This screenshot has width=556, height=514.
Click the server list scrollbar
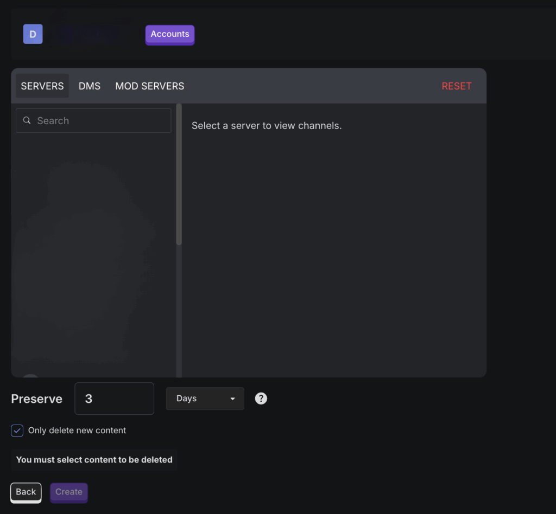point(179,174)
